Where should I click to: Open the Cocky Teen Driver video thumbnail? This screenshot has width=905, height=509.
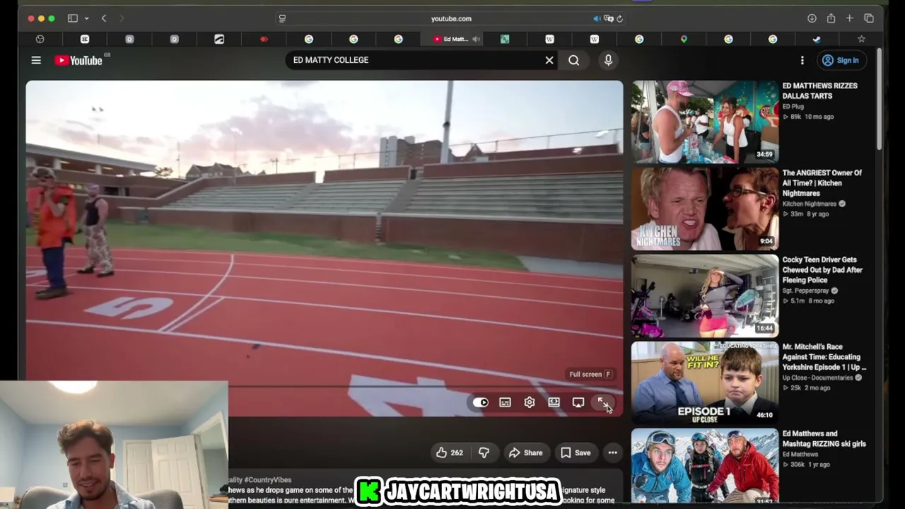click(705, 296)
